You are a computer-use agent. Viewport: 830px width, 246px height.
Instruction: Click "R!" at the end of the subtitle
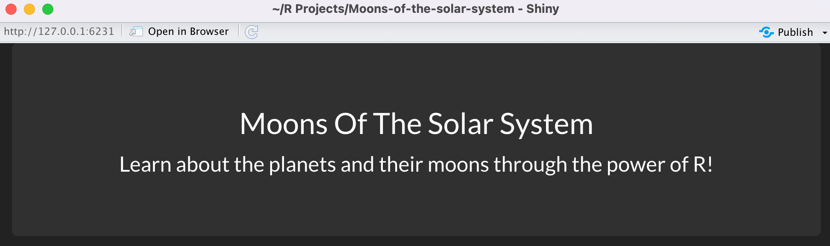tap(703, 164)
